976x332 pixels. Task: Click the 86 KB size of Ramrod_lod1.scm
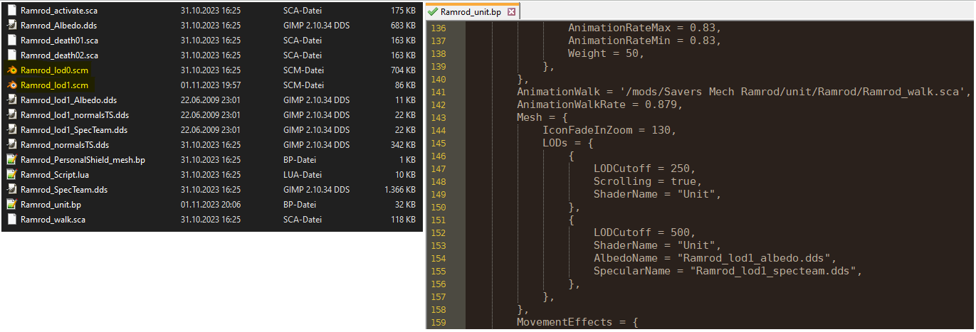[406, 85]
